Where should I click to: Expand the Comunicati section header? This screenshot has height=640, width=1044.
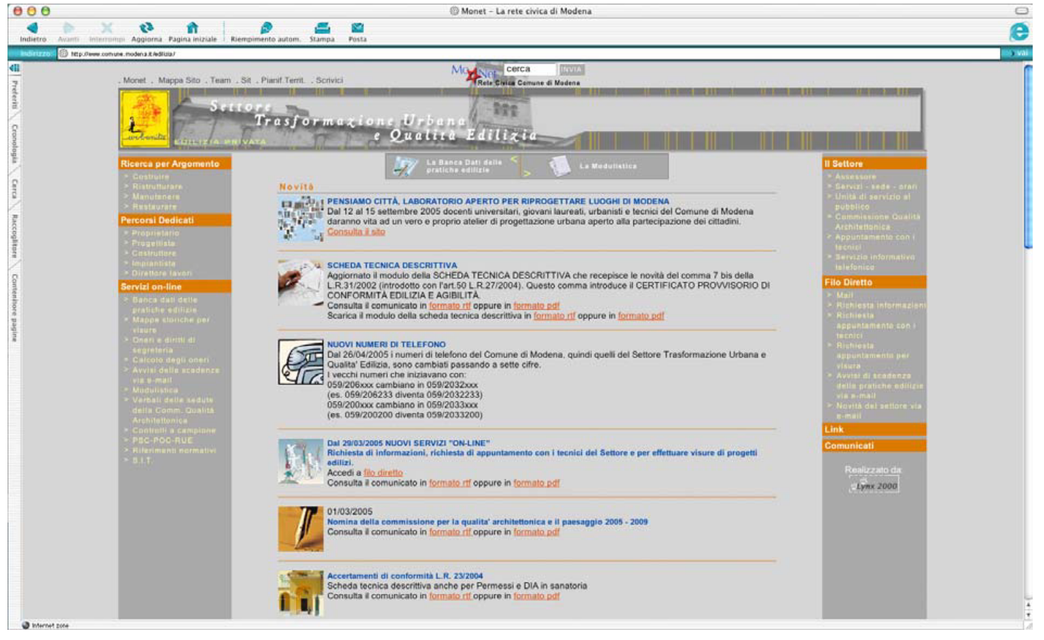[x=874, y=445]
